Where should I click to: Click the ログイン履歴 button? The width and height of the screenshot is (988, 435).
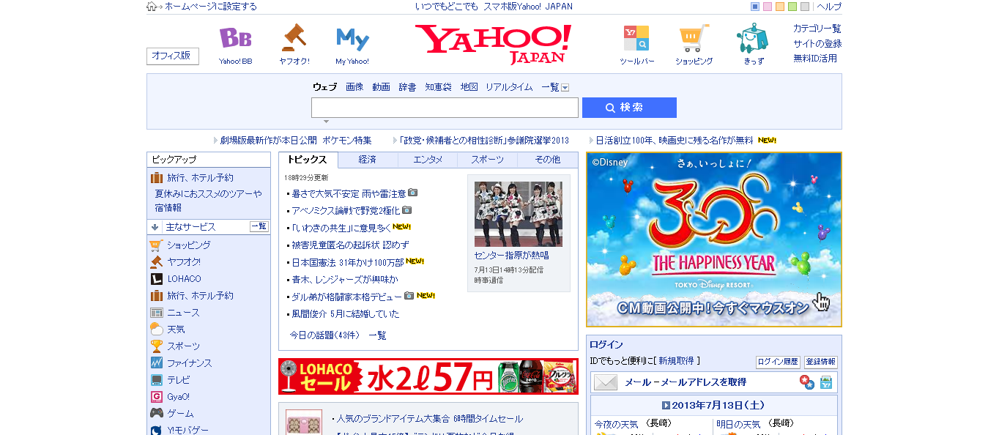(778, 362)
